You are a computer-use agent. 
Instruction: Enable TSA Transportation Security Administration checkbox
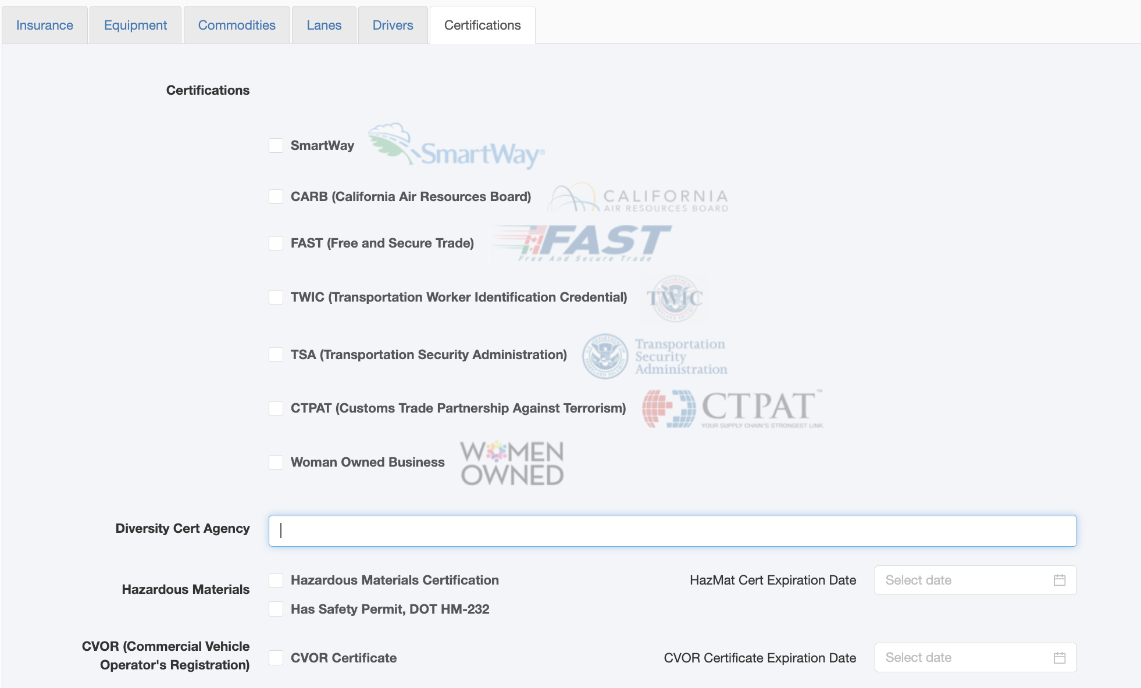pyautogui.click(x=276, y=354)
